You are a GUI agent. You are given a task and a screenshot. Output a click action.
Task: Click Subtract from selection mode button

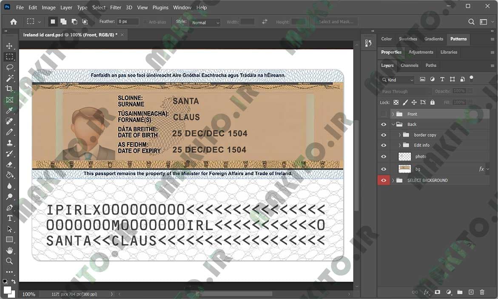click(74, 22)
